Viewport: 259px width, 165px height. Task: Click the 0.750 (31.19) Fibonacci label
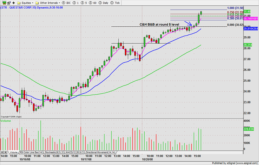point(235,12)
